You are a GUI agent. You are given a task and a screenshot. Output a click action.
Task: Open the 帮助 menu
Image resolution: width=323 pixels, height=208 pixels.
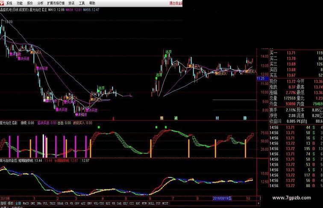point(92,3)
